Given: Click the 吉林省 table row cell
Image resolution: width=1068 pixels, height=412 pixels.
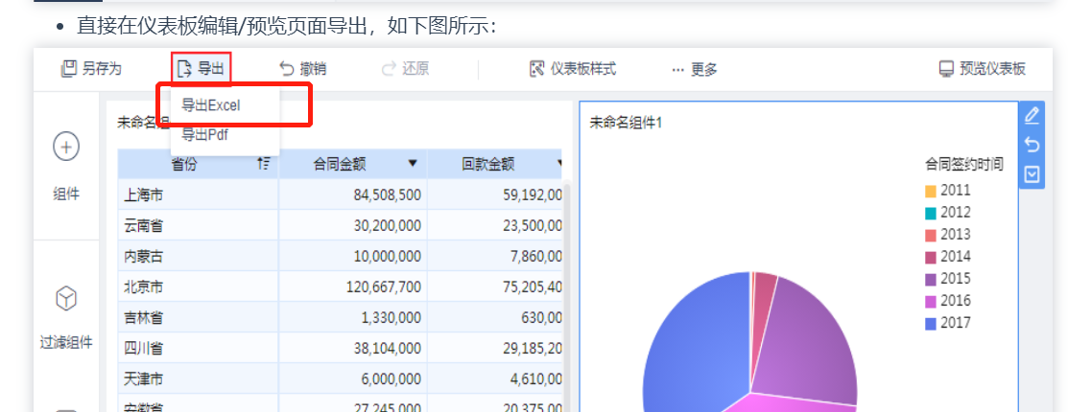Looking at the screenshot, I should (199, 317).
